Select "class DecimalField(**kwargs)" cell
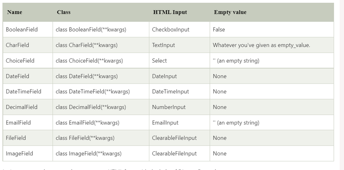The height and width of the screenshot is (170, 344). 91,107
